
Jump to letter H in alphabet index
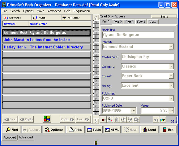tap(96, 48)
